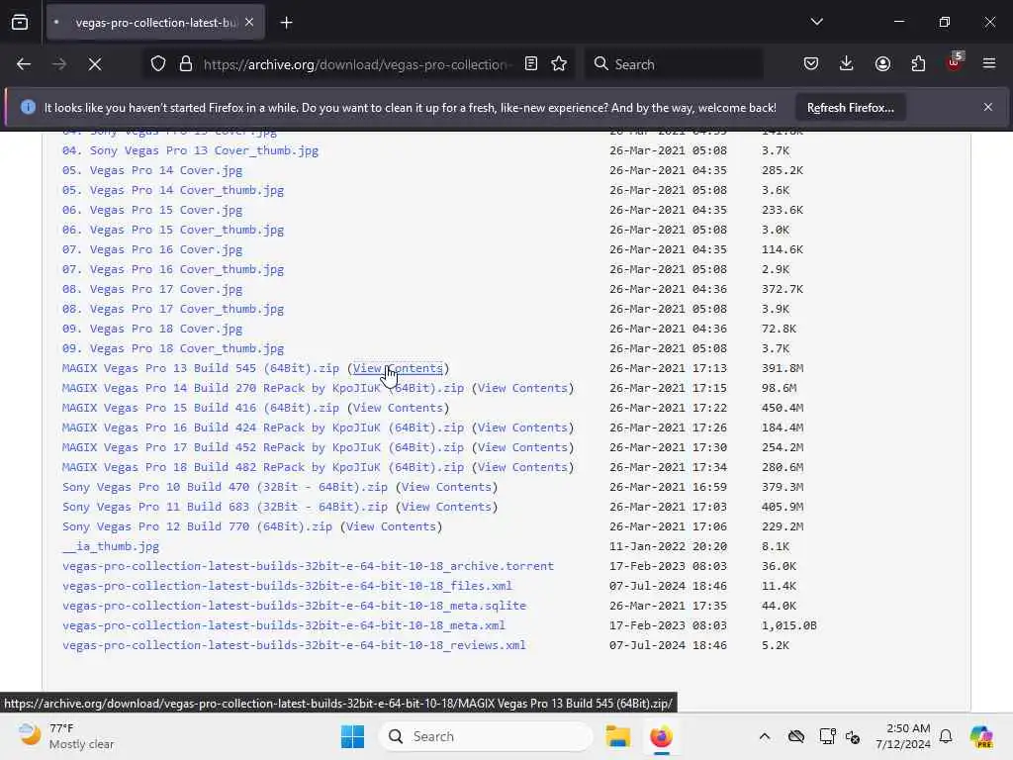View Contents of Vegas Pro 15 zip

[x=398, y=409]
